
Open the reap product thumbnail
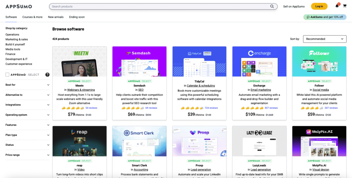click(79, 141)
